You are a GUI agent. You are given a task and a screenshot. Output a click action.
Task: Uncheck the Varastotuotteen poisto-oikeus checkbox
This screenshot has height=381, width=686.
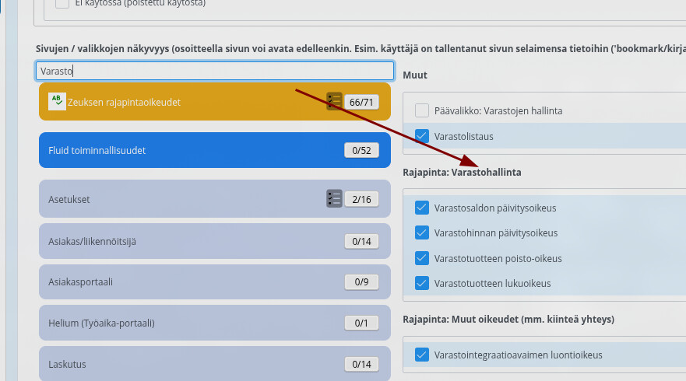(422, 258)
